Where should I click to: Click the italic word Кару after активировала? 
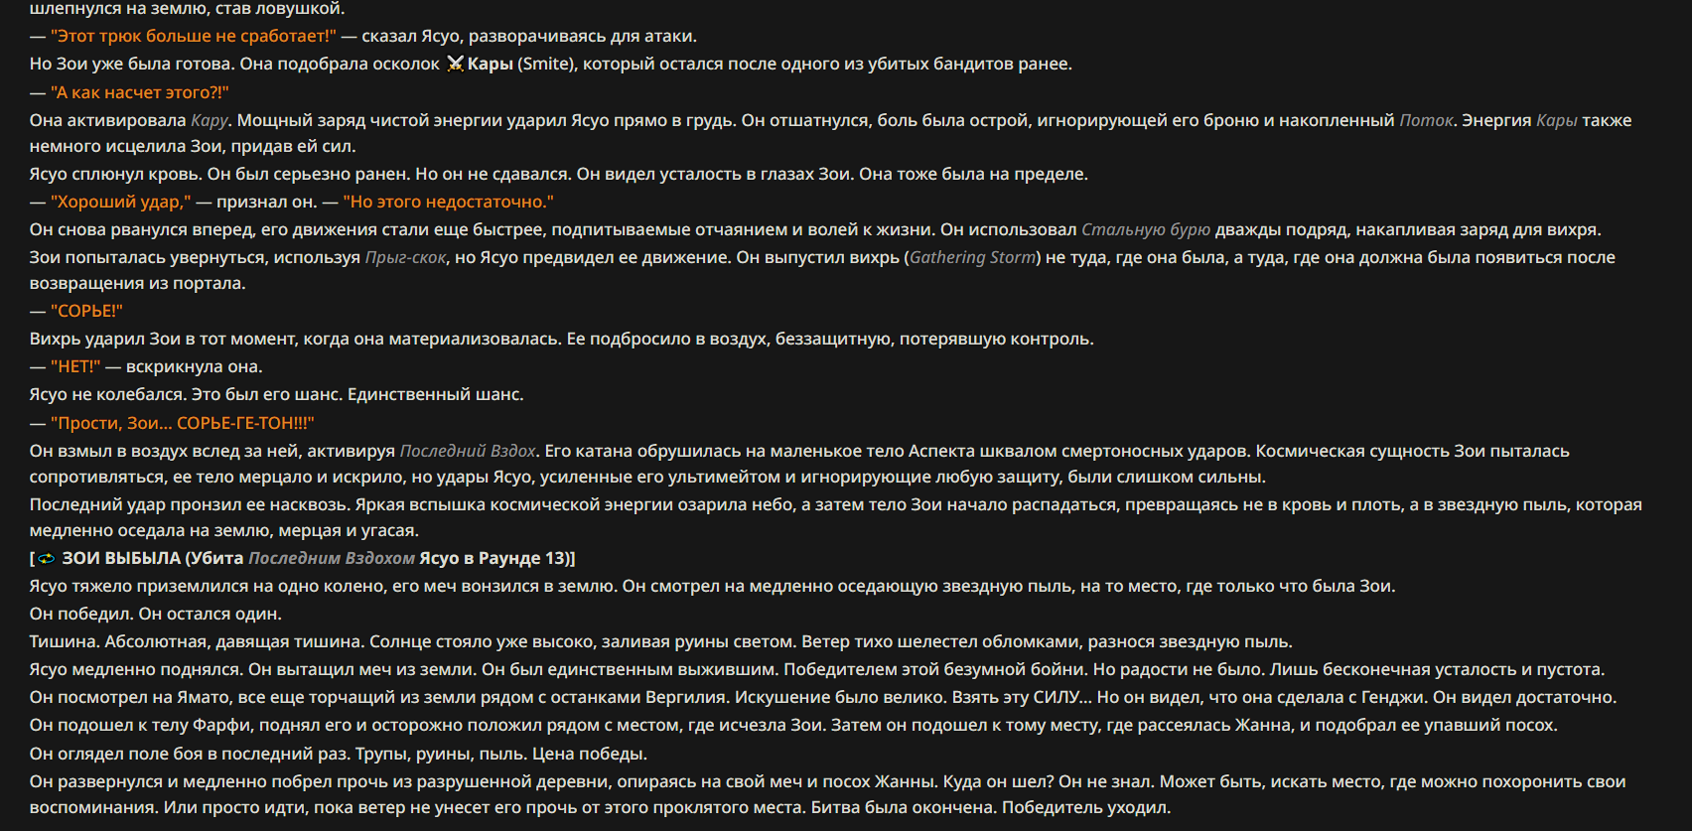click(210, 120)
